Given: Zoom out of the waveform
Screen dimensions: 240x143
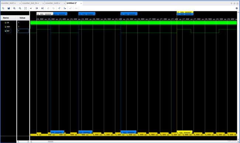Looking at the screenshot, I should pyautogui.click(x=20, y=8).
